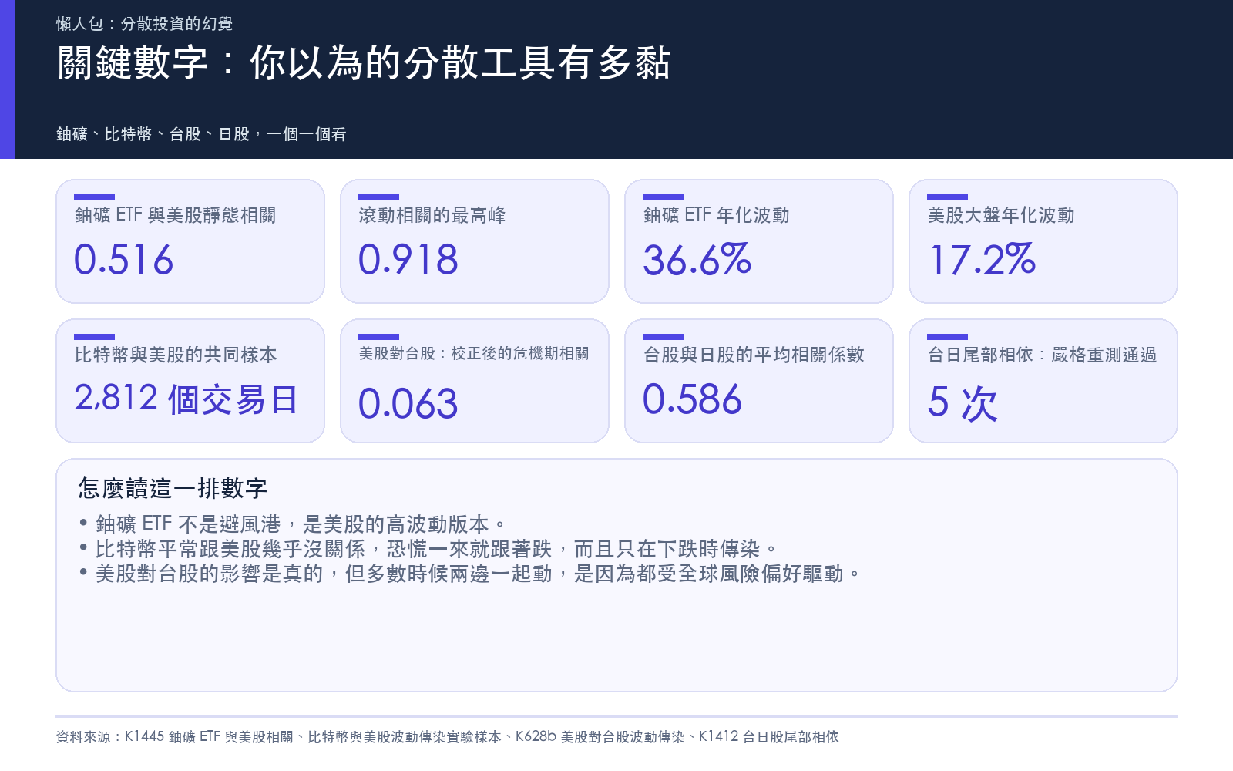Select the label 比特幣與美股的共同樣本

(x=176, y=355)
